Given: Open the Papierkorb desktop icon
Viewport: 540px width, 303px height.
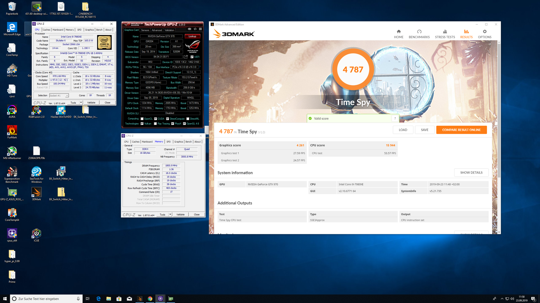Looking at the screenshot, I should coord(12,8).
